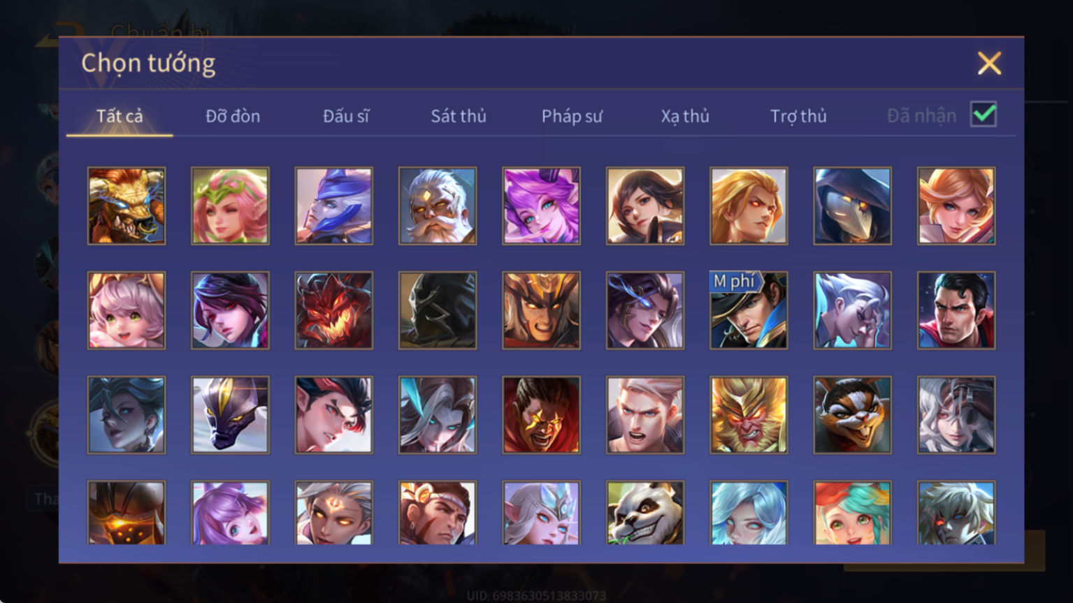Switch to the Xạ thủ tab
Viewport: 1073px width, 603px height.
(x=685, y=116)
